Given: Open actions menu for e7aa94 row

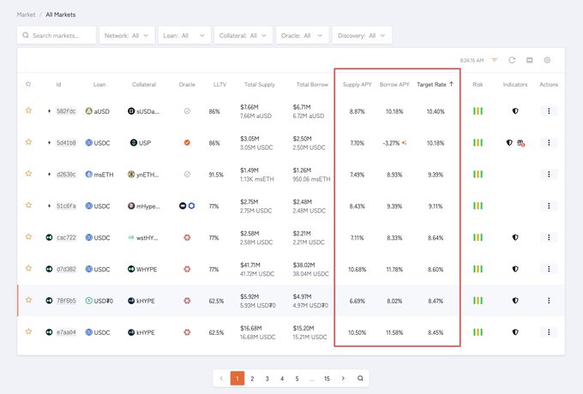Looking at the screenshot, I should pos(549,332).
